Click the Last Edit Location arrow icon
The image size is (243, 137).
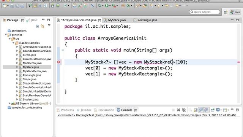point(167,6)
